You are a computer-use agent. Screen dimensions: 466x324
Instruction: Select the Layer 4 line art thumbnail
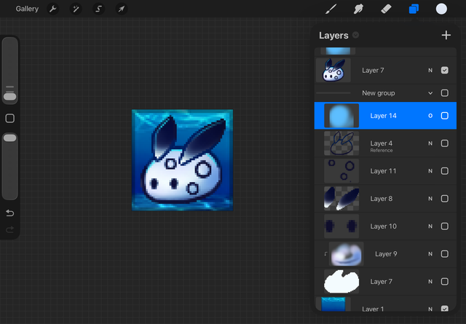(x=341, y=143)
